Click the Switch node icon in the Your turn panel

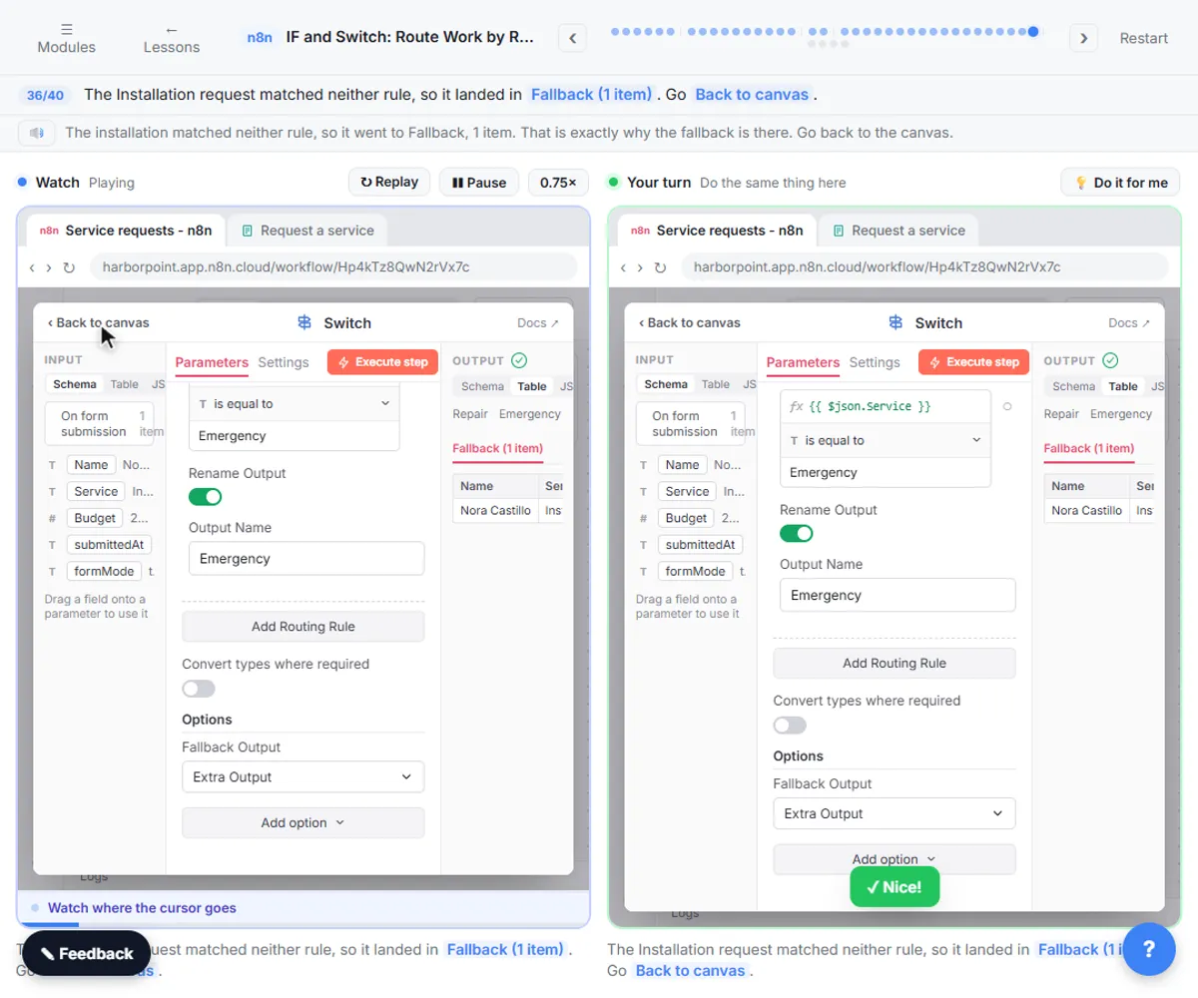[x=896, y=322]
